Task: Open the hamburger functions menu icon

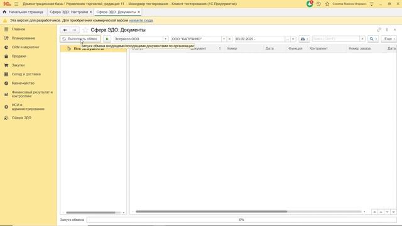Action: click(x=16, y=4)
